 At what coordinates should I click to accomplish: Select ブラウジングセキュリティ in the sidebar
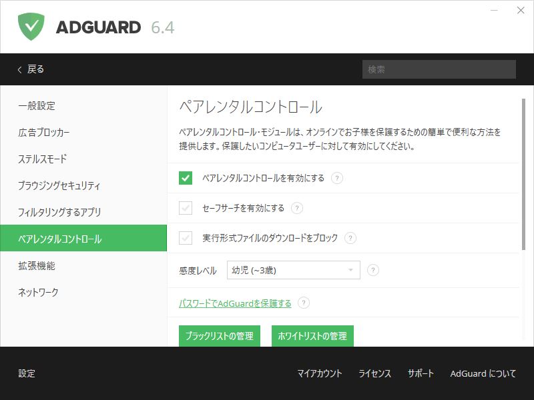(x=83, y=185)
